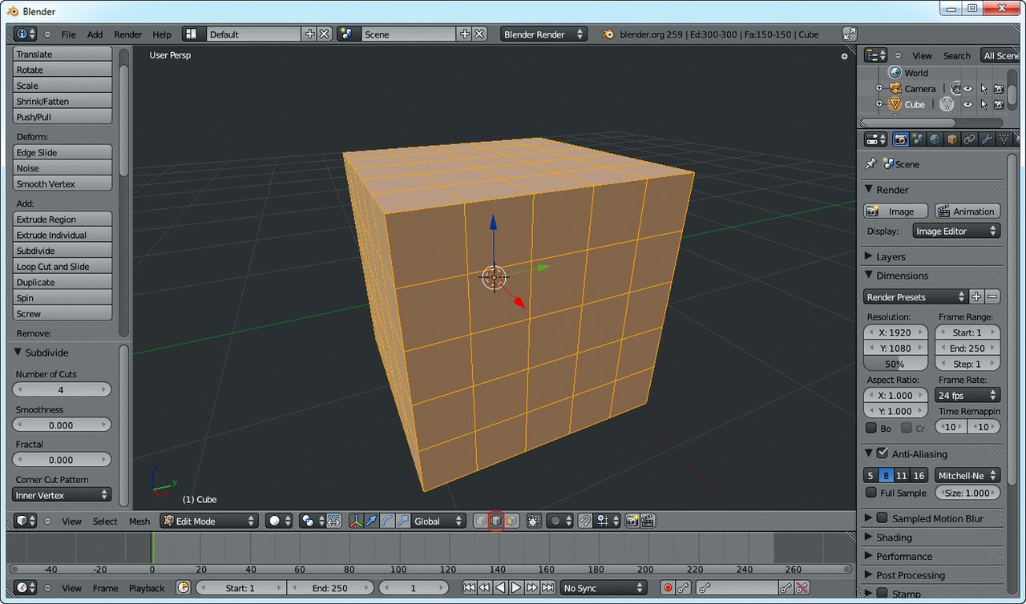Open the Constraints chain-link tab
Screen dimensions: 1026x604
pyautogui.click(x=969, y=139)
